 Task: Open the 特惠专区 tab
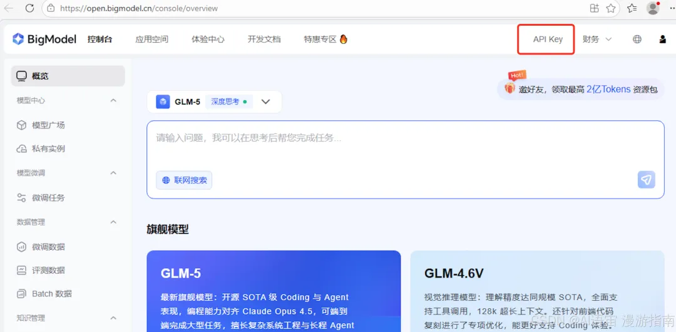coord(320,39)
